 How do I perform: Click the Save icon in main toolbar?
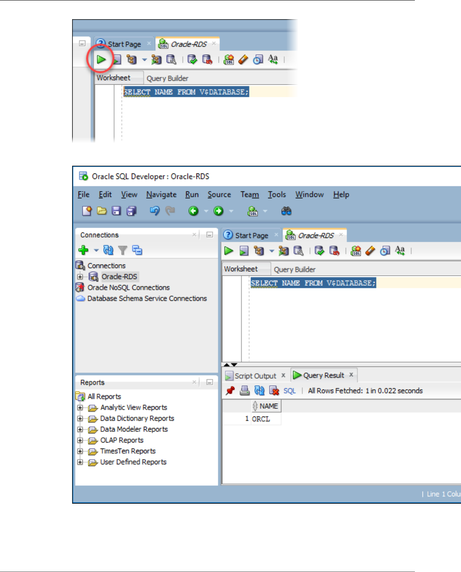click(x=116, y=211)
